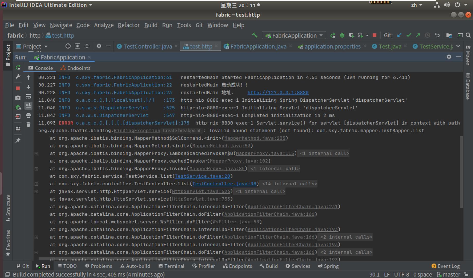This screenshot has width=473, height=278.
Task: Click the print console icon
Action: tap(28, 115)
